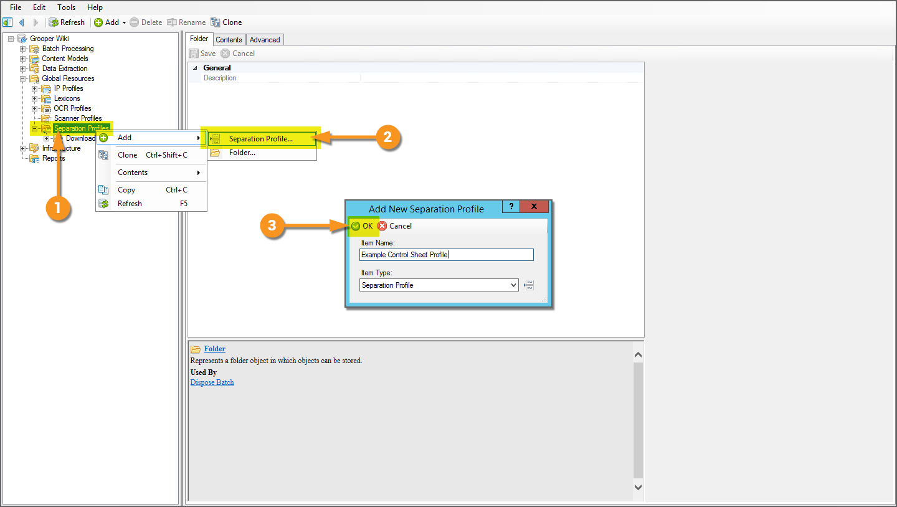Switch to the Contents tab
This screenshot has width=897, height=507.
coord(229,40)
